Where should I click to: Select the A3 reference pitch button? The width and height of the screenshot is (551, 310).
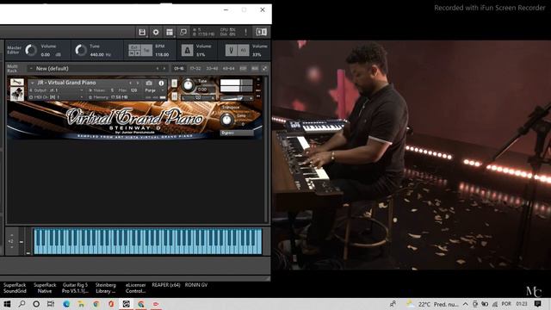[x=243, y=50]
